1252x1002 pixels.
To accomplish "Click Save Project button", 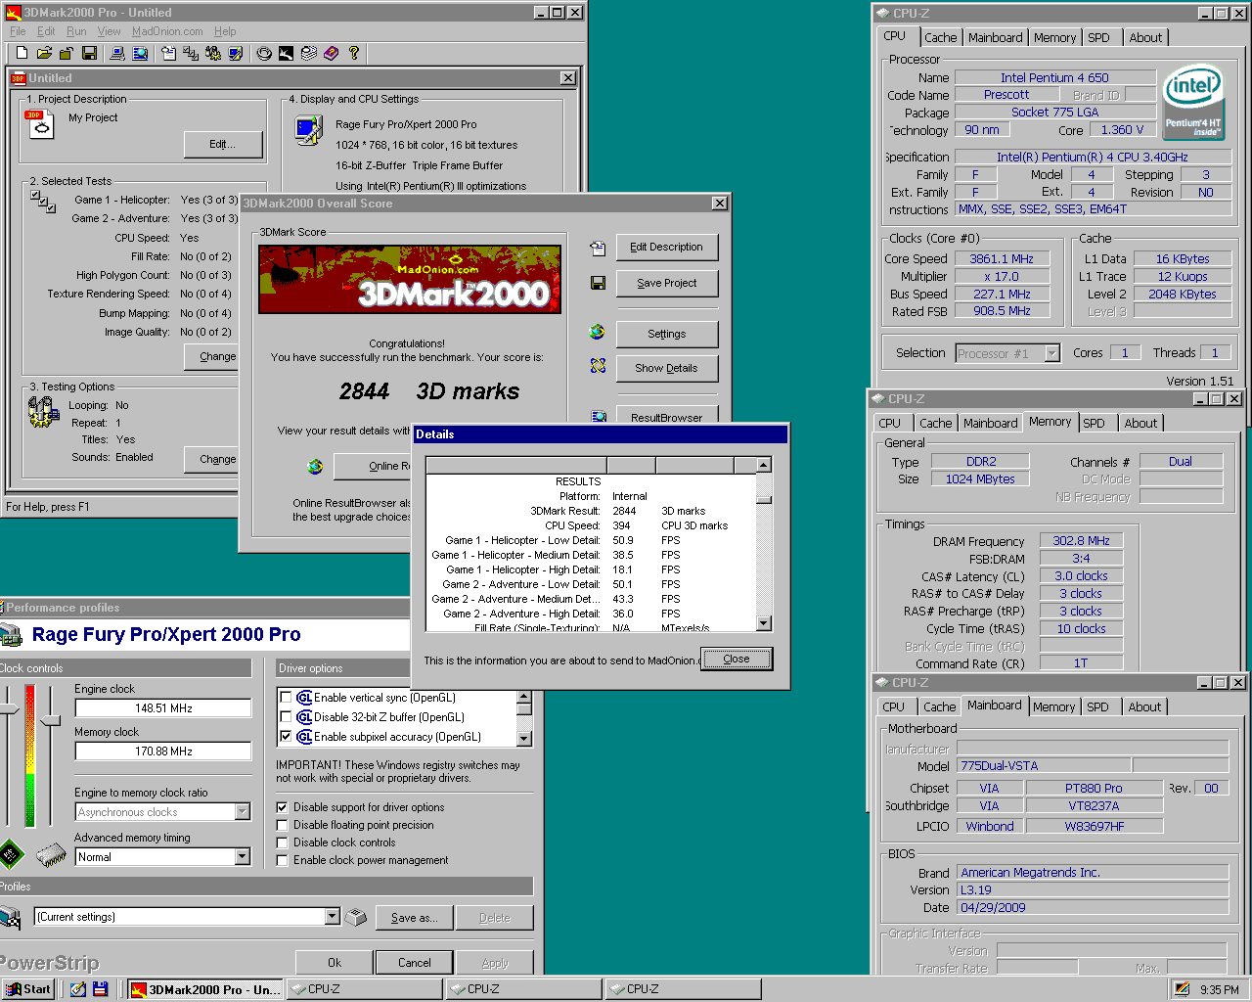I will point(667,284).
